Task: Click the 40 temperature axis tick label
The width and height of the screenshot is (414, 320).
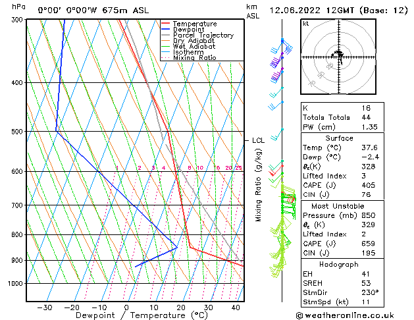Action: coord(236,307)
